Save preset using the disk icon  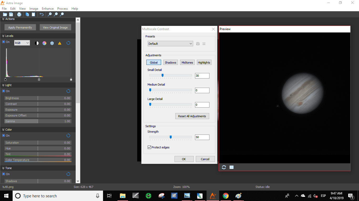tap(198, 44)
